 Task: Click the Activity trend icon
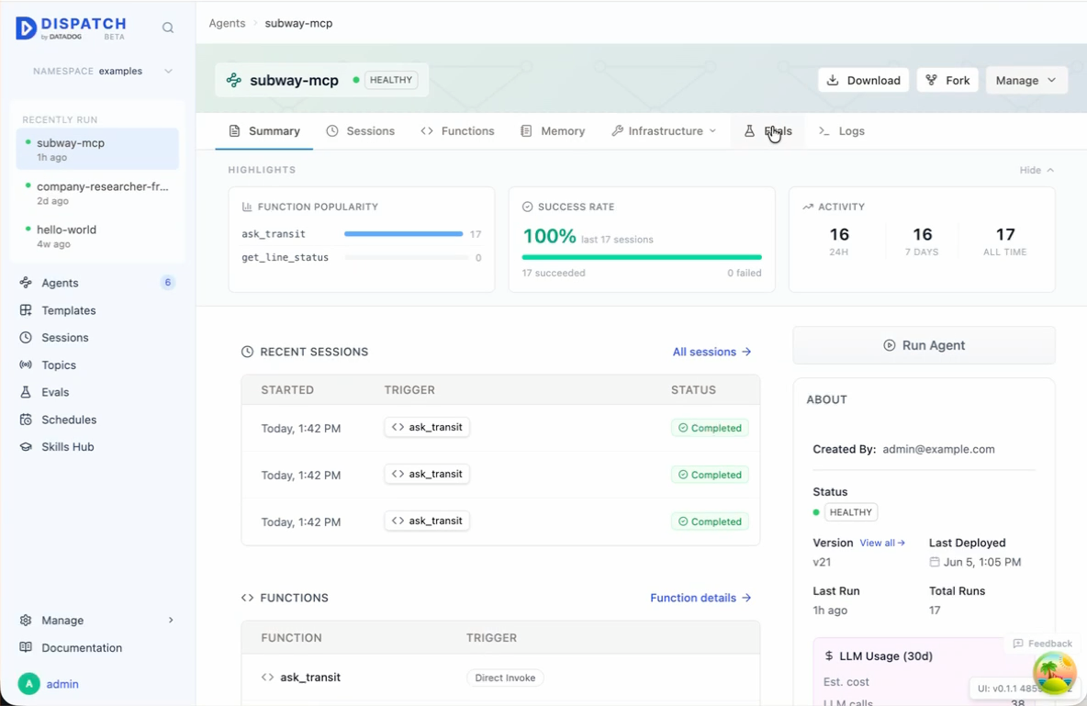808,207
